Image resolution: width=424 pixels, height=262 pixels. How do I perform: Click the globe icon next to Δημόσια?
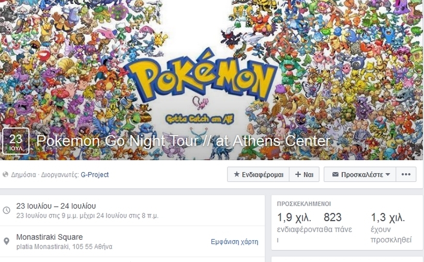click(x=5, y=175)
